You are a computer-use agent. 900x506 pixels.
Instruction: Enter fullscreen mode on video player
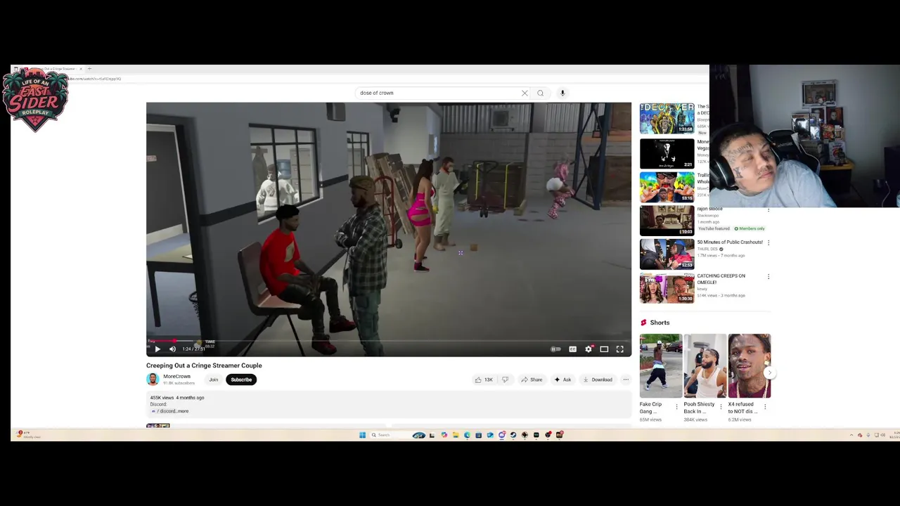tap(619, 349)
